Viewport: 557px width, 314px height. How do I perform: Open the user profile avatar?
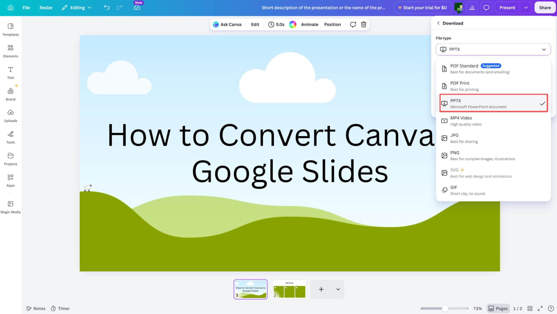click(458, 8)
